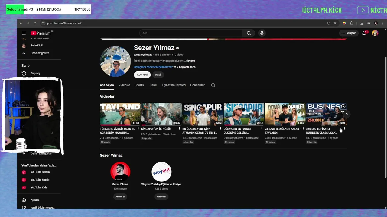Play the DOHA PHUKET 54:52 thumbnail

pos(285,114)
